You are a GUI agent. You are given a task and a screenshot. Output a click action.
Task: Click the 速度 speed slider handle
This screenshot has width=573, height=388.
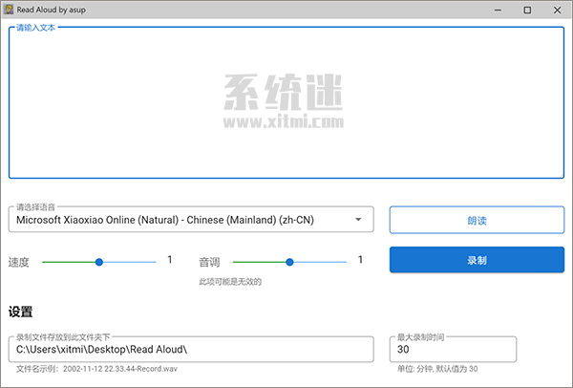click(x=98, y=261)
